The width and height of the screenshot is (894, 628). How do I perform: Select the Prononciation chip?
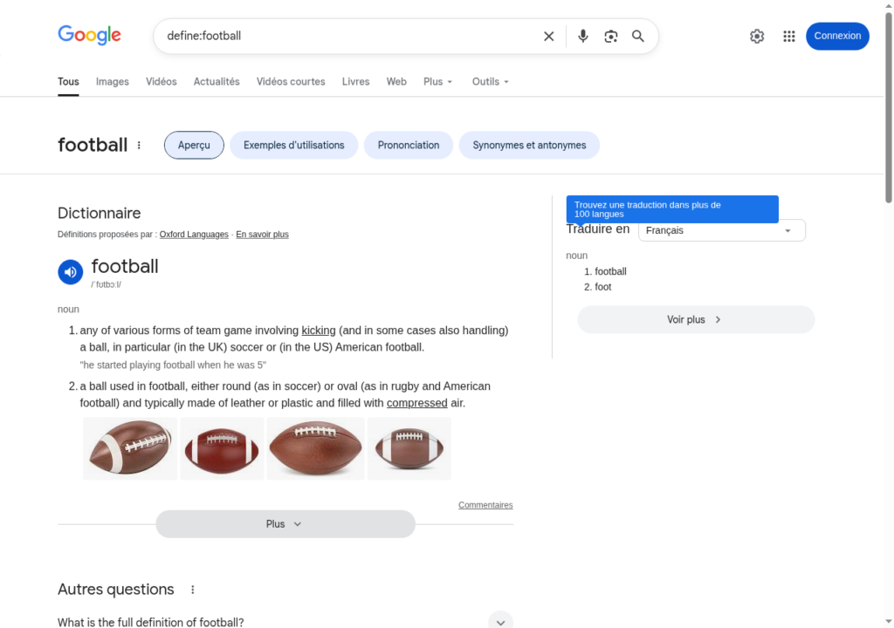point(409,146)
